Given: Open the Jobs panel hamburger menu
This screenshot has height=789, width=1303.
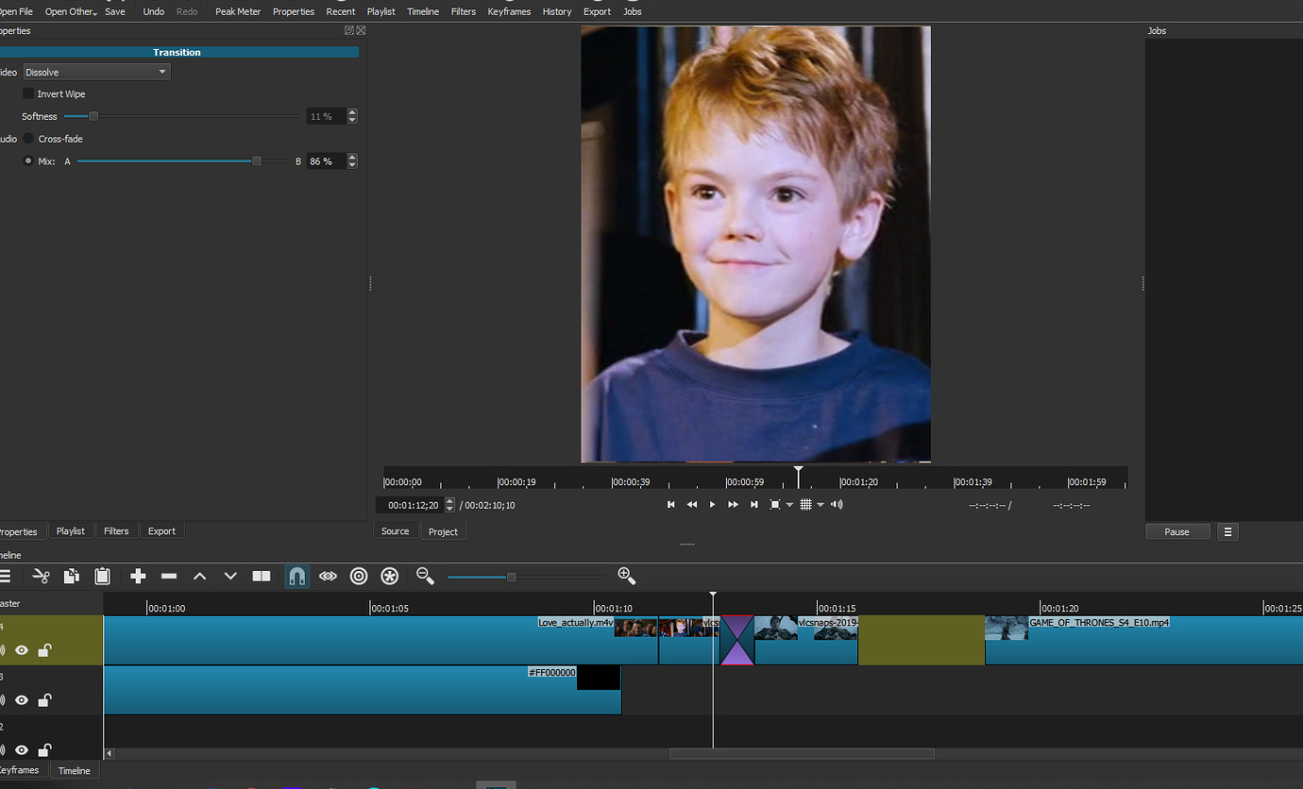Looking at the screenshot, I should click(1227, 531).
